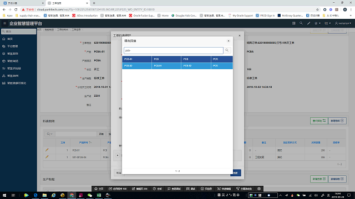Click the green add button in production process section
The image size is (355, 199).
point(319,179)
